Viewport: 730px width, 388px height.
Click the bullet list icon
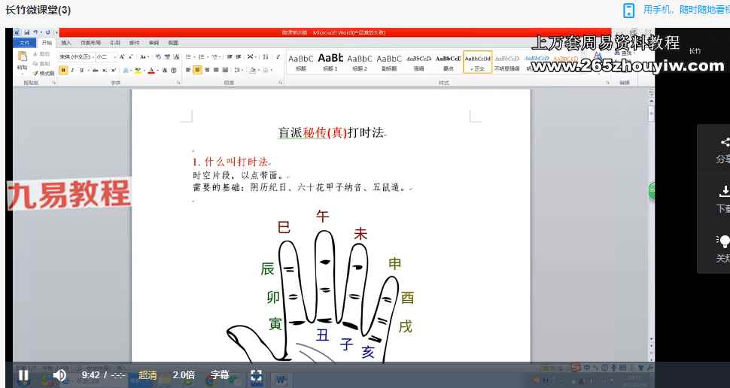click(x=189, y=56)
